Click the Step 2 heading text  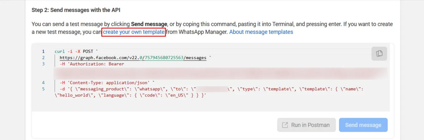tap(76, 10)
